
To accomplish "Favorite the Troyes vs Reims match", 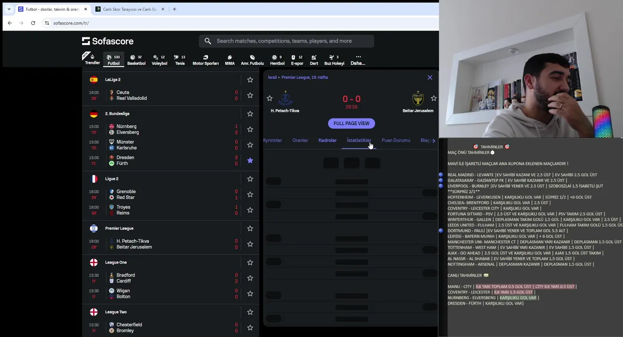I will (x=250, y=210).
